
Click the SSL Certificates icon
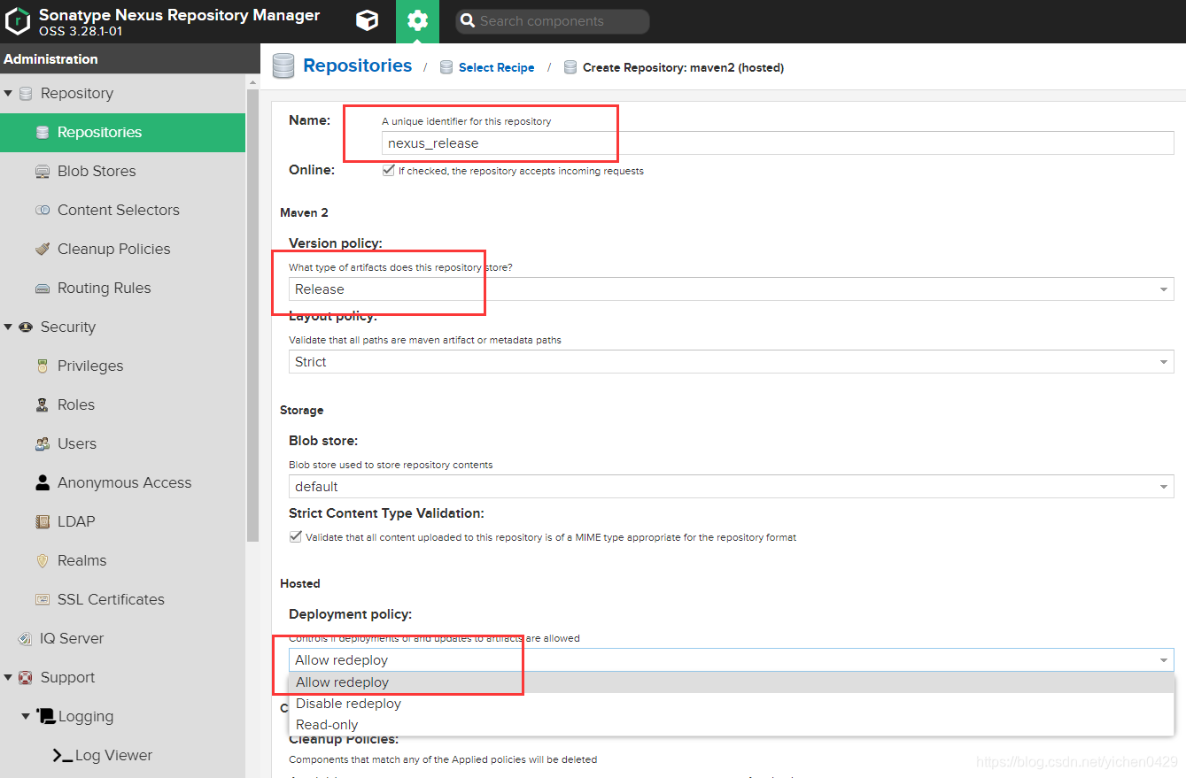coord(43,600)
